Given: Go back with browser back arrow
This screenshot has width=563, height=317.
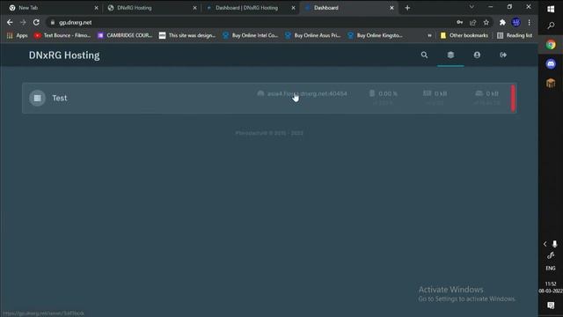Looking at the screenshot, I should [x=10, y=22].
